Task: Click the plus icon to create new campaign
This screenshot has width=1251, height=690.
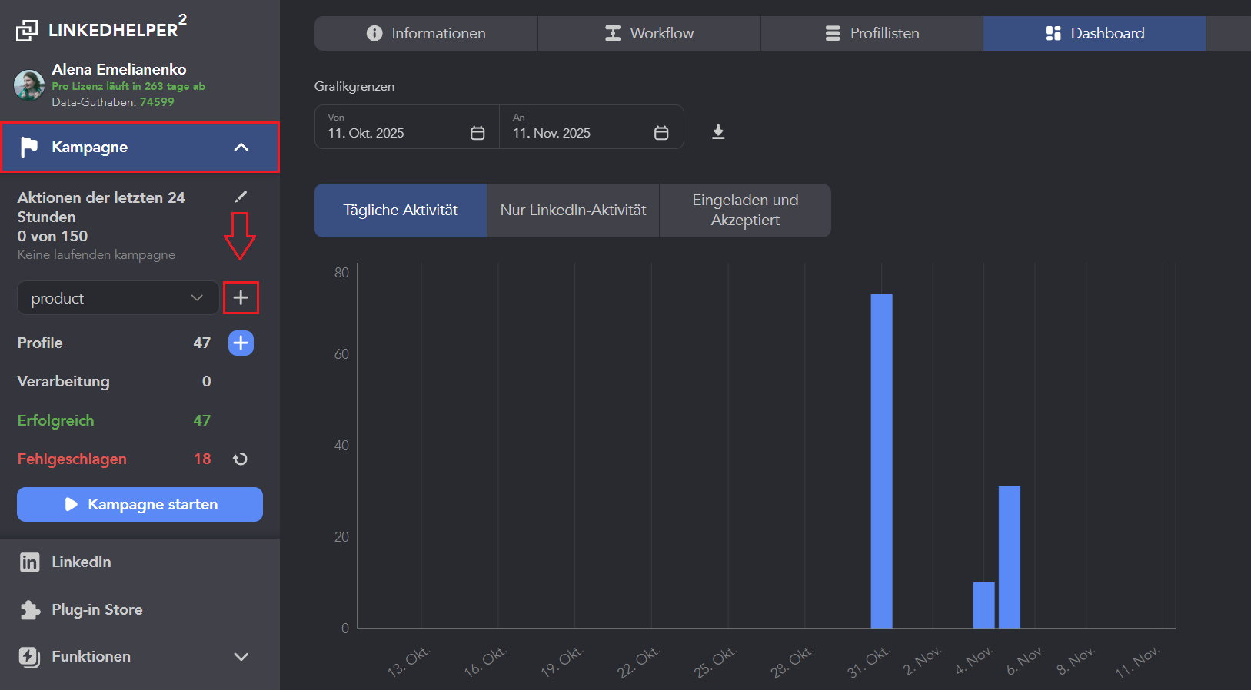Action: (x=241, y=298)
